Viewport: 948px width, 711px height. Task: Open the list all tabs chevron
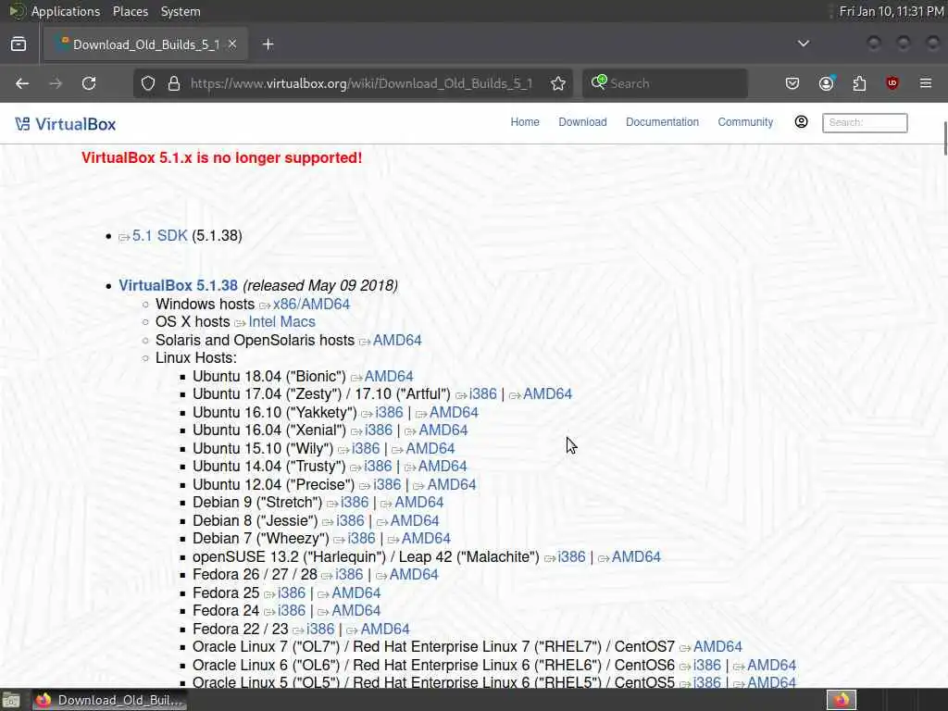(x=804, y=44)
